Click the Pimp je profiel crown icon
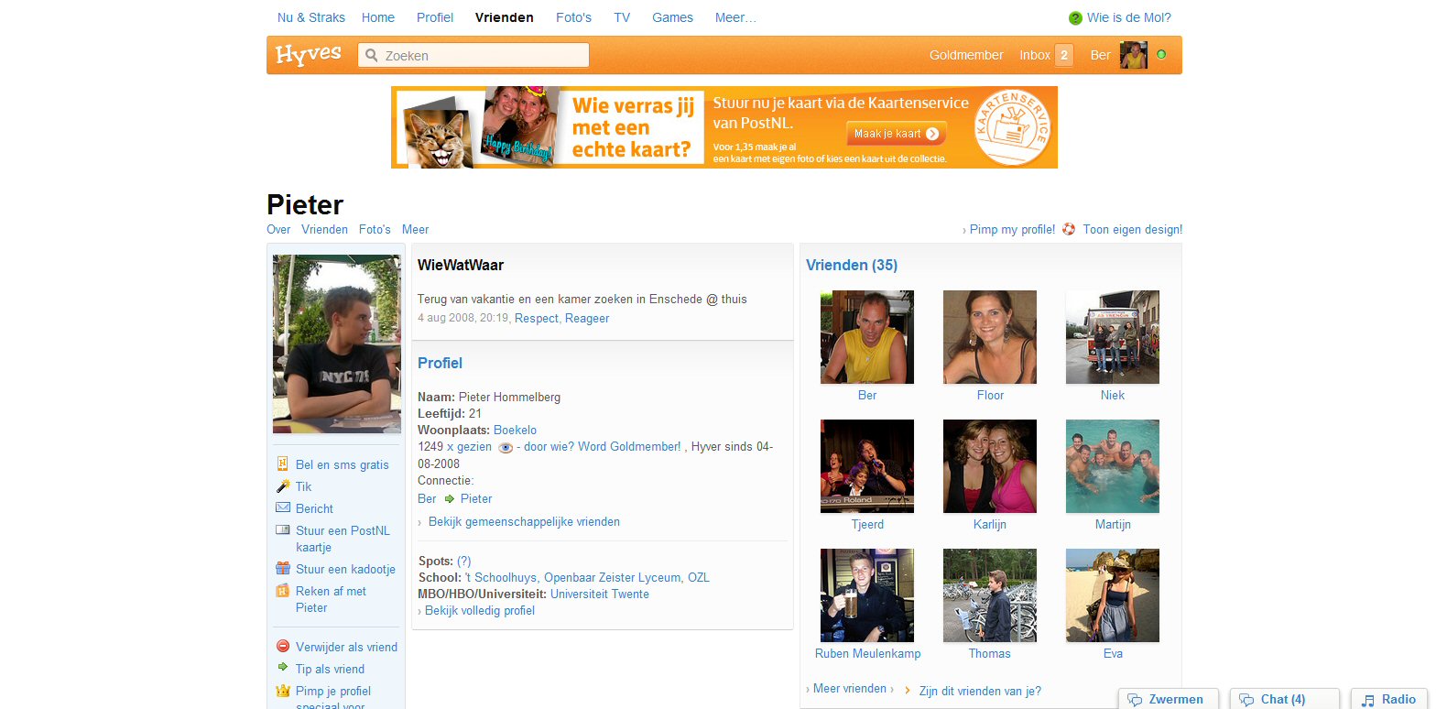 [283, 691]
